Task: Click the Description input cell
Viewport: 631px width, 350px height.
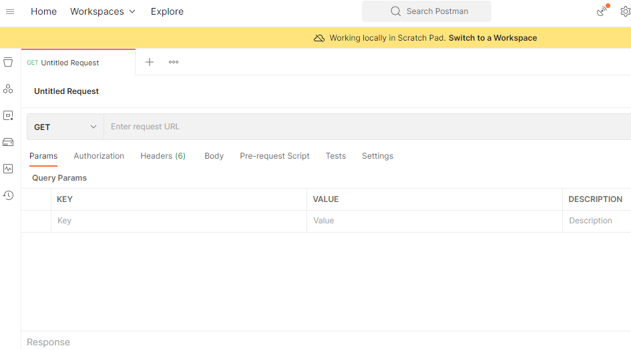Action: (597, 221)
